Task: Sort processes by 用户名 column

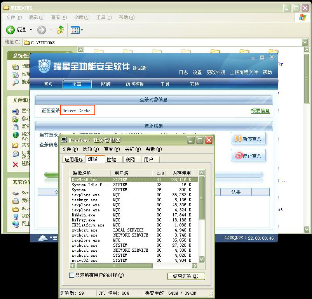Action: pyautogui.click(x=131, y=173)
